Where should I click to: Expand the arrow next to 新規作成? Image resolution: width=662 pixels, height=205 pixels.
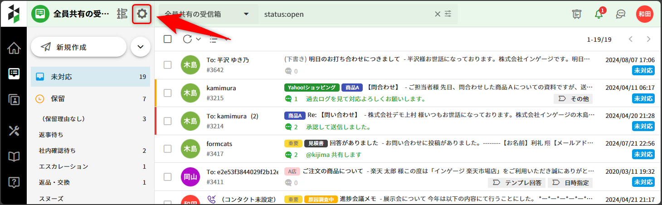click(141, 47)
